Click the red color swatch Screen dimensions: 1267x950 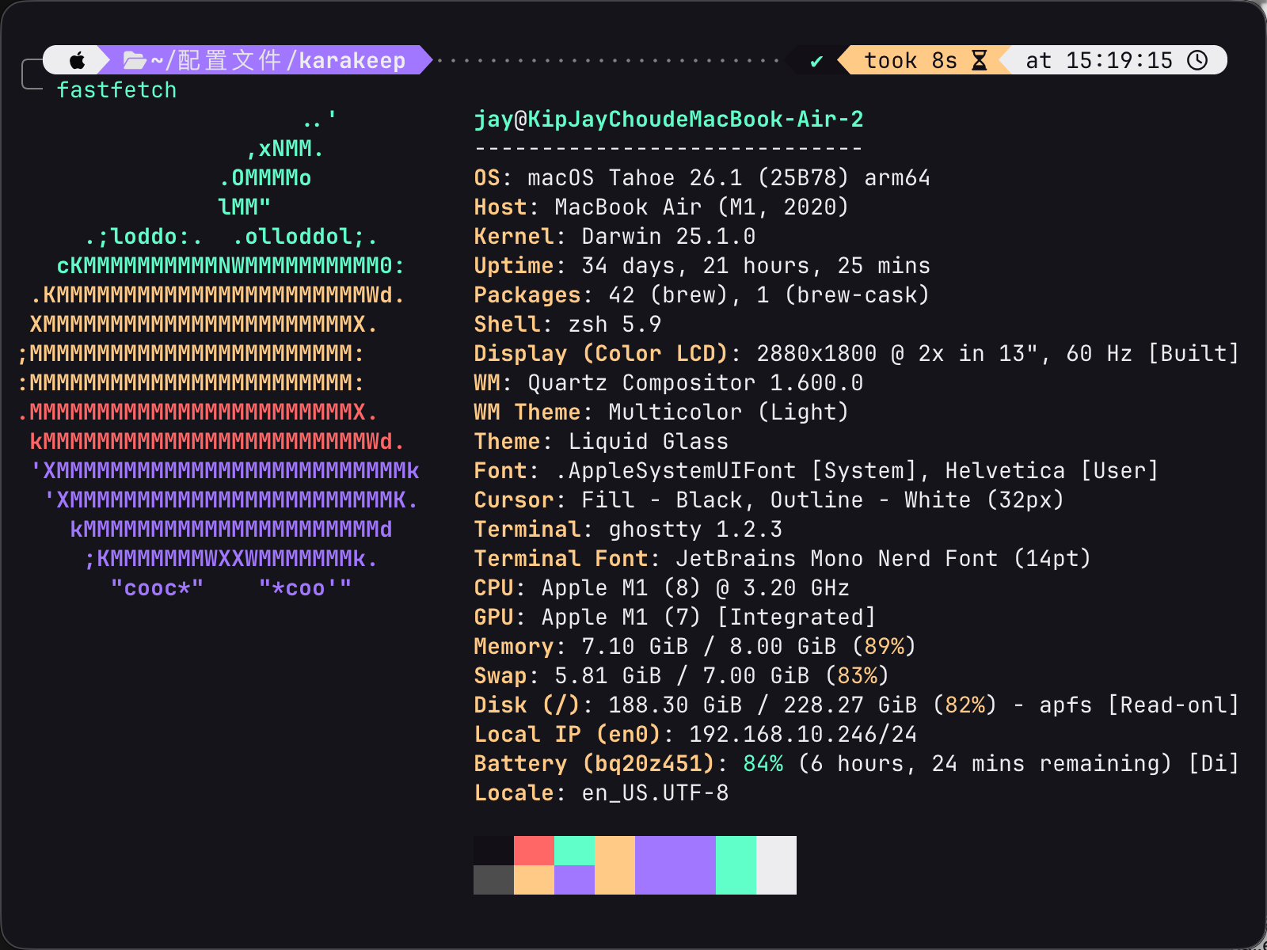tap(534, 850)
